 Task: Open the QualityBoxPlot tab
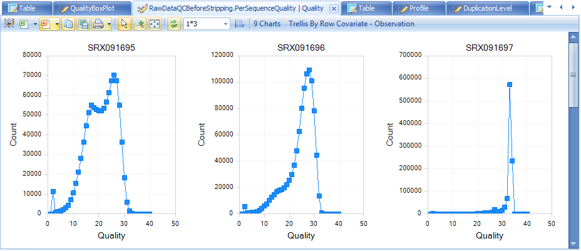(x=92, y=8)
